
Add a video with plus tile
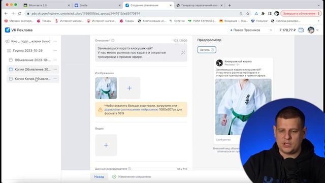tap(106, 145)
